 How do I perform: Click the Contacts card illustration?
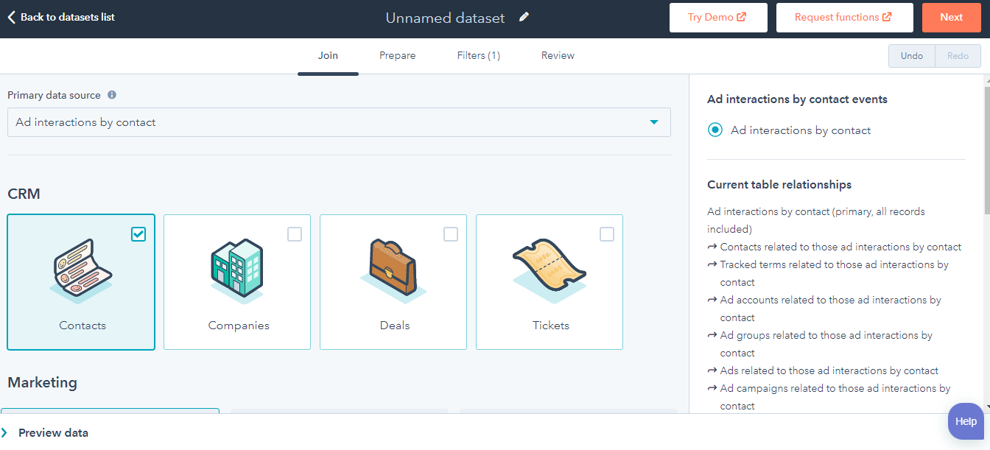click(81, 270)
